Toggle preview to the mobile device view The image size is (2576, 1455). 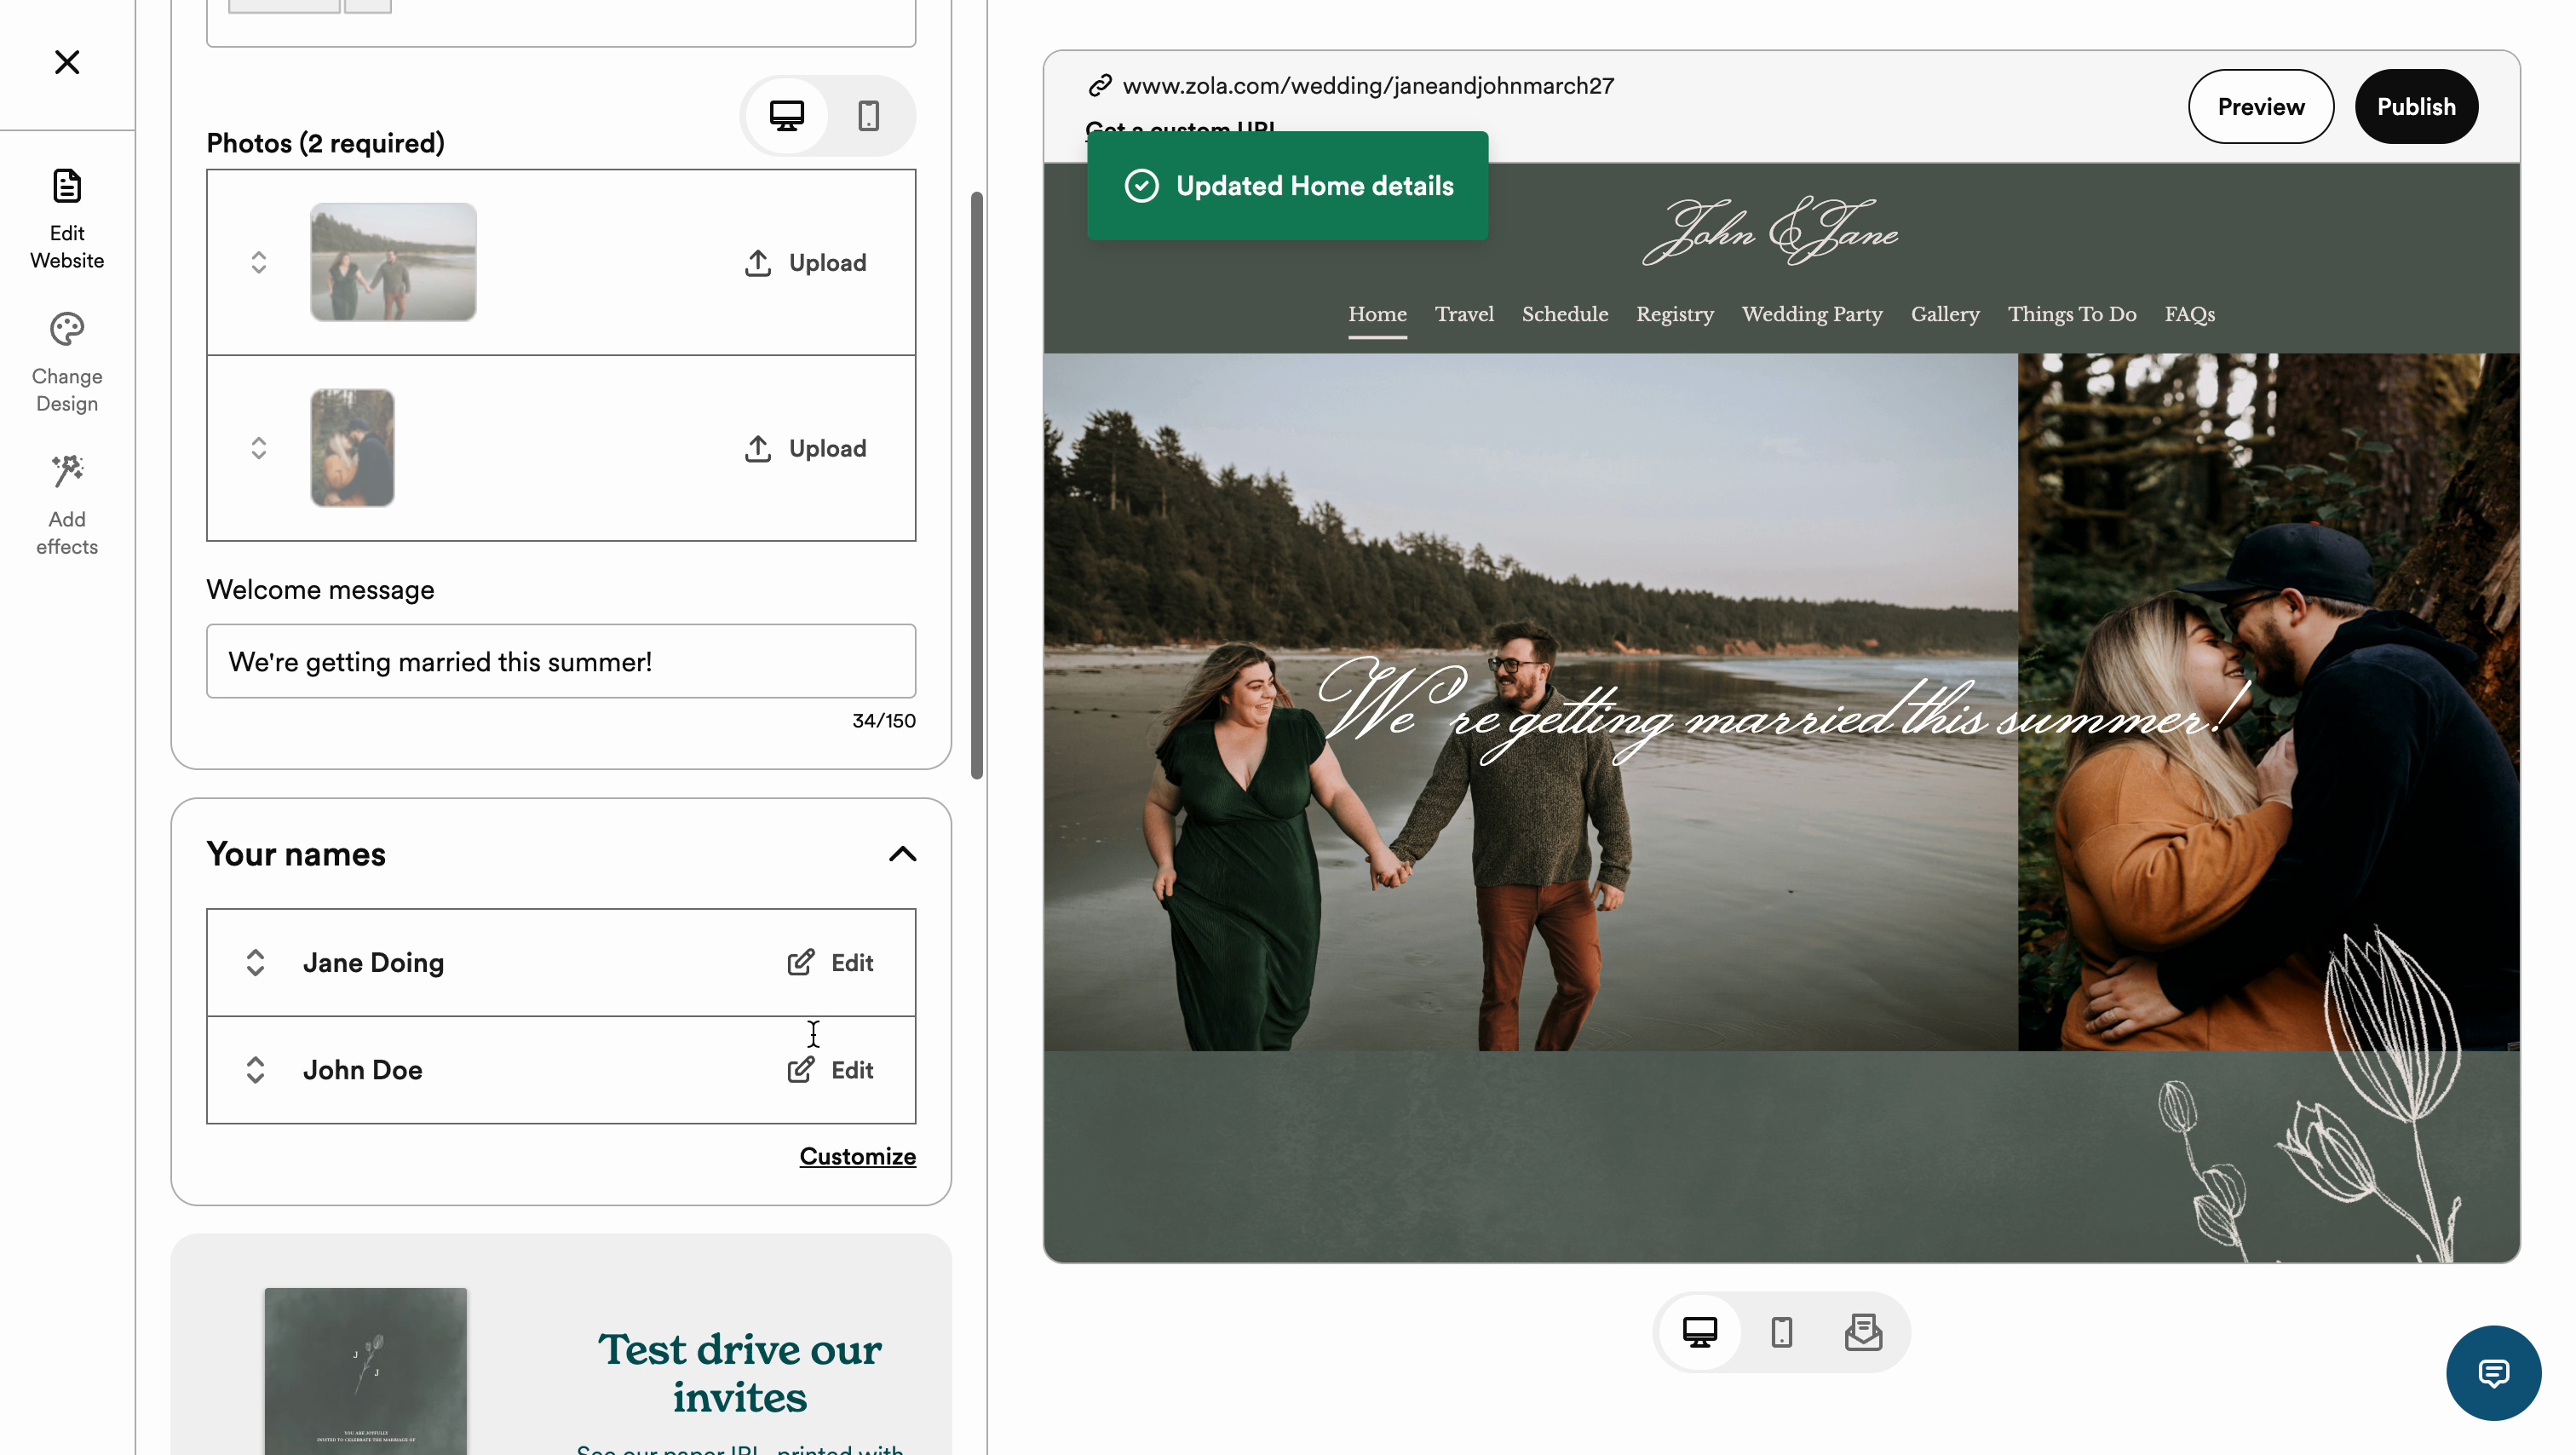click(1781, 1332)
